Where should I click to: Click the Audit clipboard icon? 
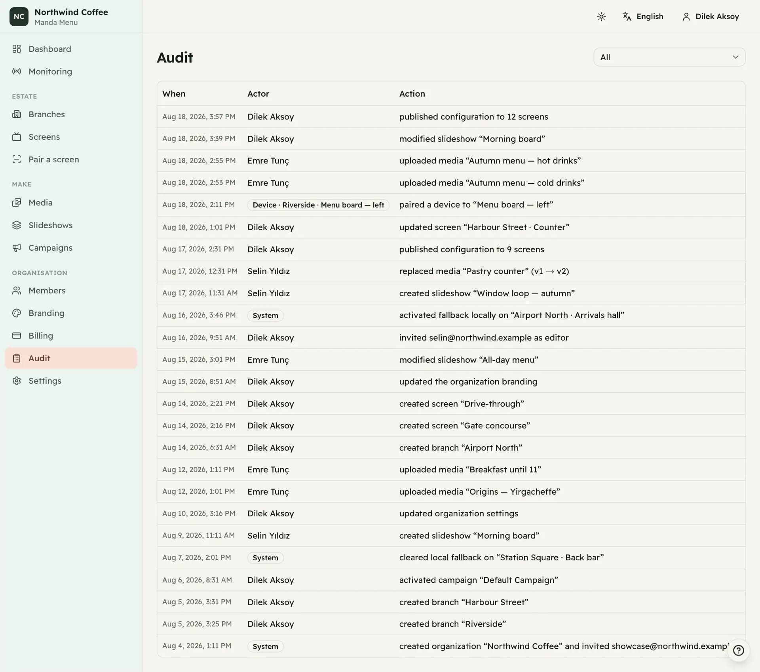click(17, 358)
